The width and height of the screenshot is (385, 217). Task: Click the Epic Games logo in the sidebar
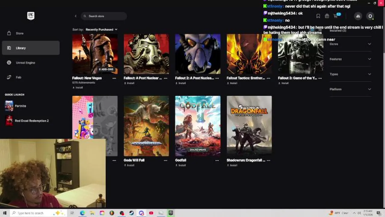[x=31, y=16]
